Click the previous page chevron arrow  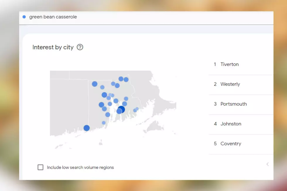click(268, 164)
